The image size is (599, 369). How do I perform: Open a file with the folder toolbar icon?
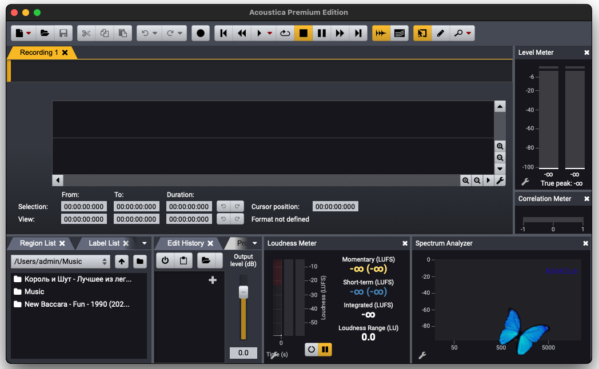pos(45,33)
